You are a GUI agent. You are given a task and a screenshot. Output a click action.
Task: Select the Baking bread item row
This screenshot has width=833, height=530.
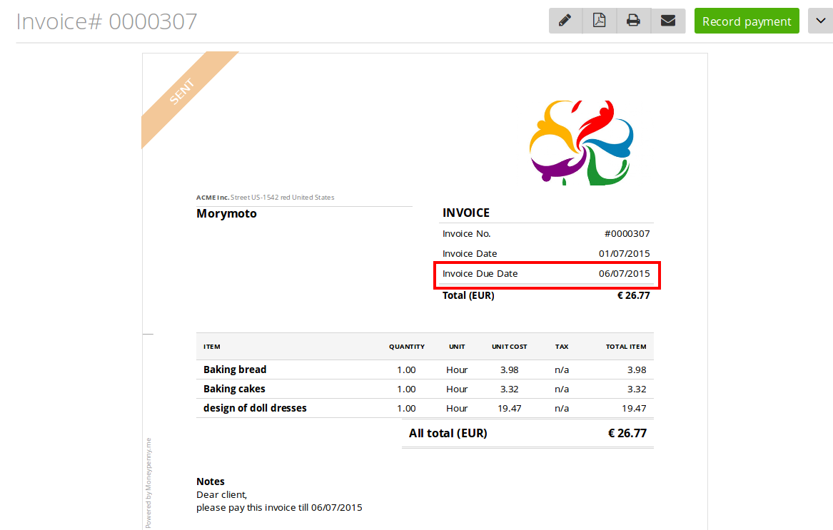425,370
